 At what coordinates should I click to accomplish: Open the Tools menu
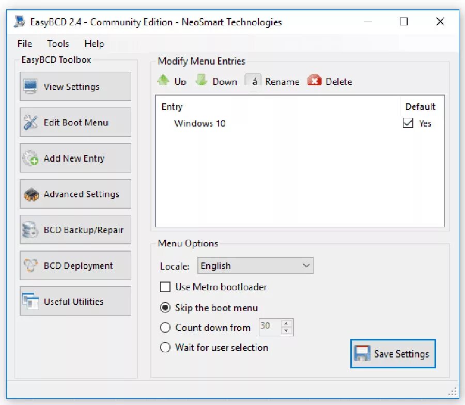[x=58, y=44]
